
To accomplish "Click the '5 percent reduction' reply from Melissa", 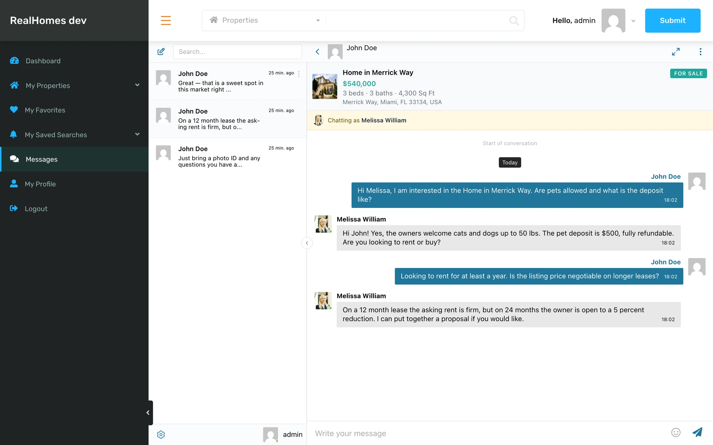I will 509,315.
